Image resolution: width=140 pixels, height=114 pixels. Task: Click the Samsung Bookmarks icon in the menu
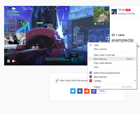[x=91, y=73]
